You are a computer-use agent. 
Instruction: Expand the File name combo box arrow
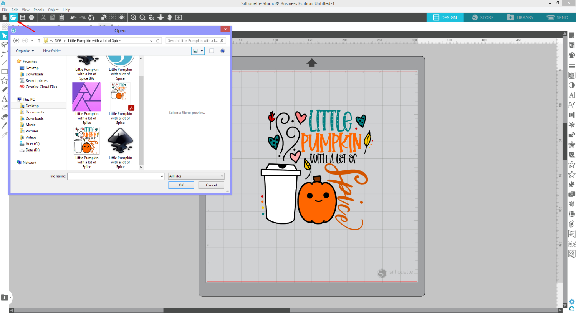tap(162, 176)
